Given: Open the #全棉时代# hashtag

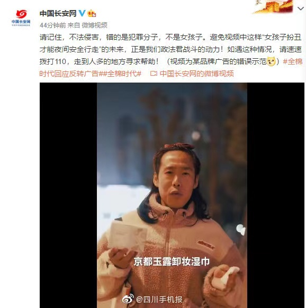Looking at the screenshot, I should 124,74.
